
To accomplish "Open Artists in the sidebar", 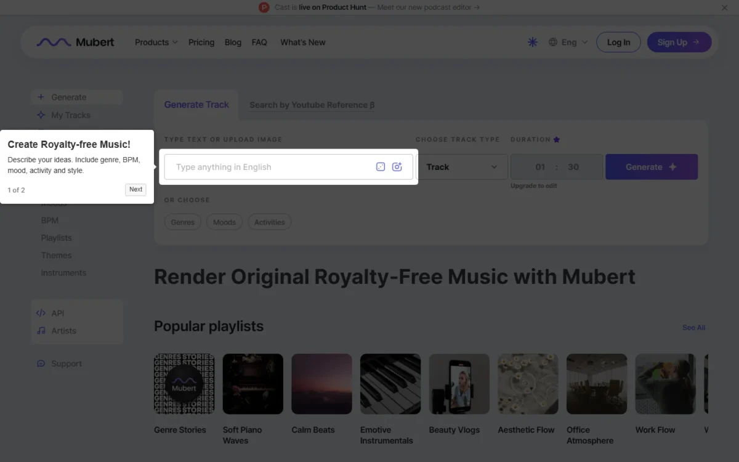I will [x=64, y=331].
